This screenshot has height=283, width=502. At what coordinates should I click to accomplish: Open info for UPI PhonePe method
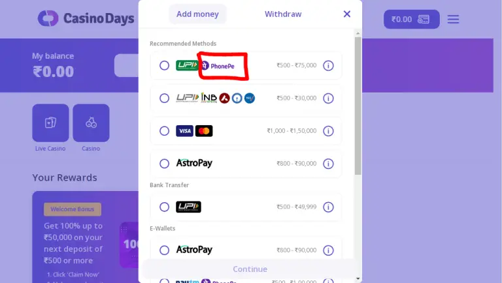[x=328, y=65]
